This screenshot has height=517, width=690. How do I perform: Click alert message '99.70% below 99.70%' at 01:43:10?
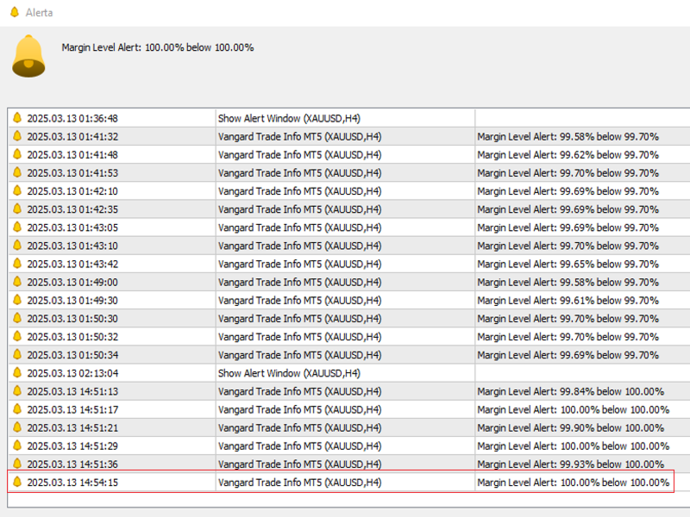pyautogui.click(x=568, y=246)
